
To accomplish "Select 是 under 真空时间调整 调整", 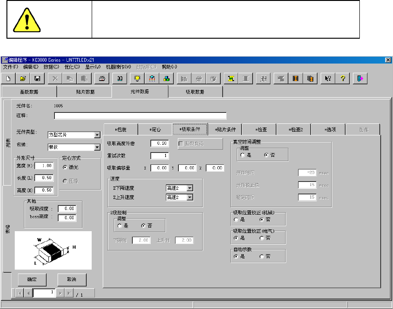I will 242,155.
